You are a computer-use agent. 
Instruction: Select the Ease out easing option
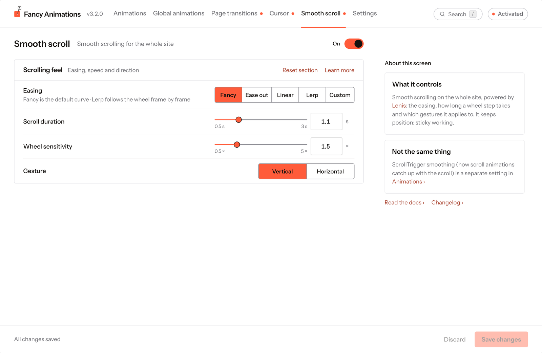point(257,95)
